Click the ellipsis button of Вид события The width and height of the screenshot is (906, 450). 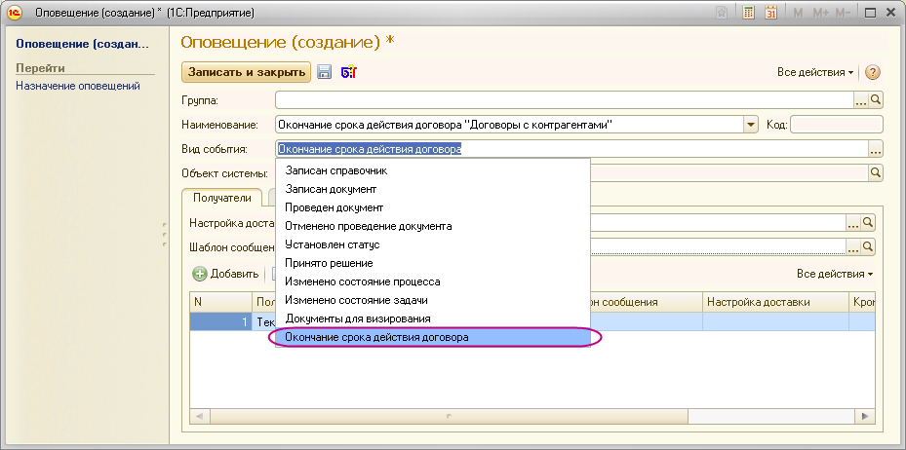pos(876,149)
